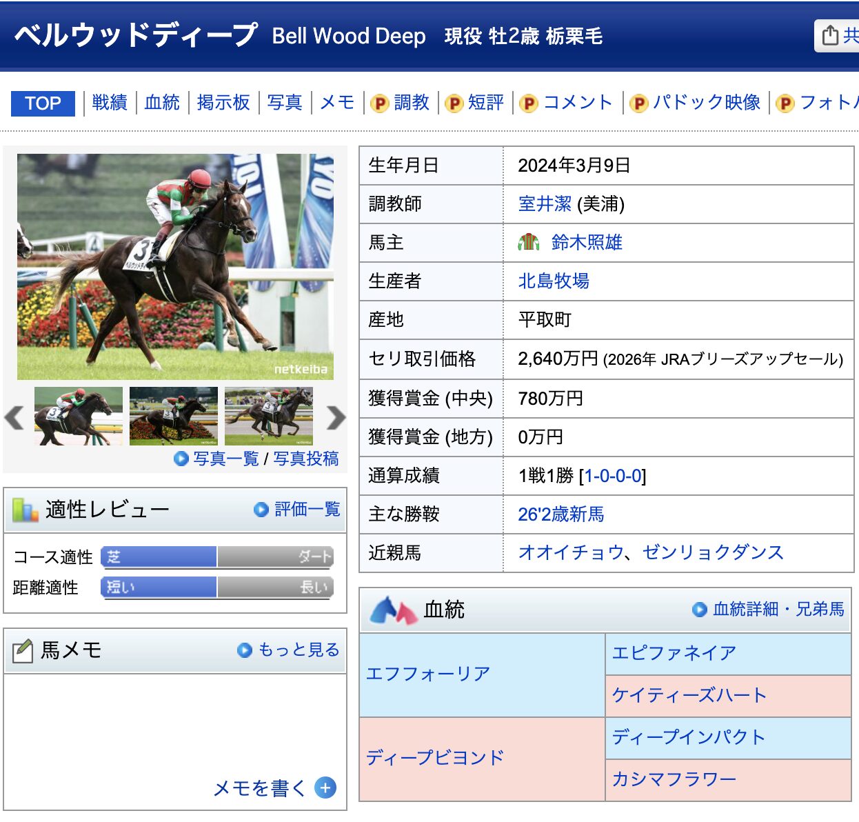Open the share button in header

(837, 35)
